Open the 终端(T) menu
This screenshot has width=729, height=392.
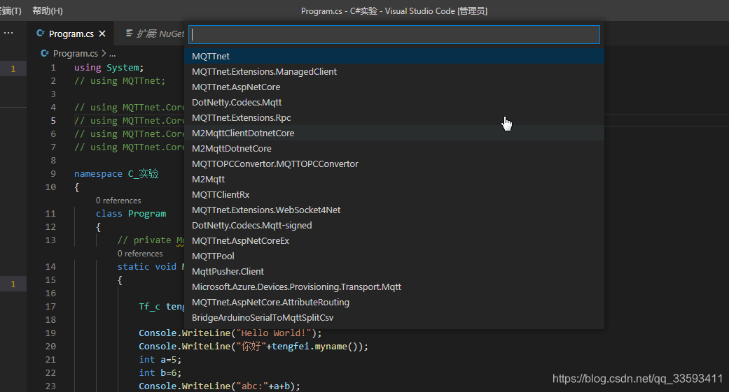click(x=9, y=10)
